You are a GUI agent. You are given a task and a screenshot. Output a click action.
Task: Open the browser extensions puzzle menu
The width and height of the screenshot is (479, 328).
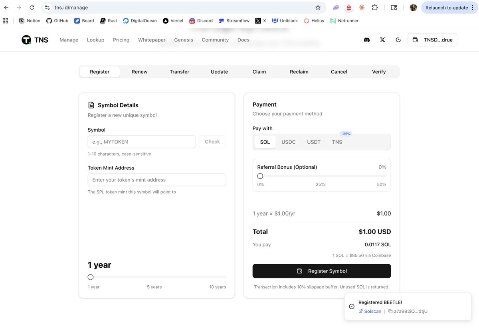click(x=374, y=7)
